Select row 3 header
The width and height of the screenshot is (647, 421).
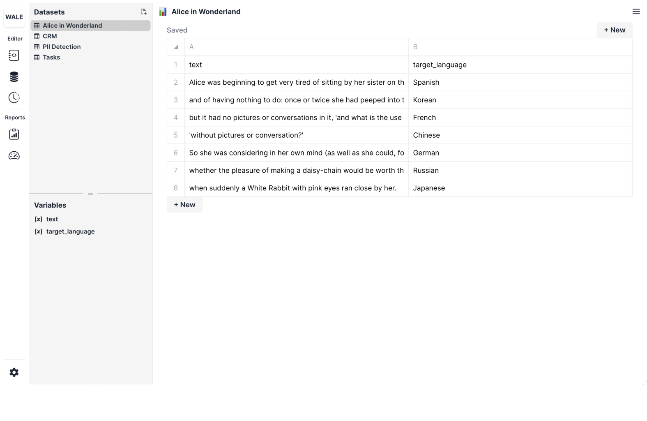(176, 100)
